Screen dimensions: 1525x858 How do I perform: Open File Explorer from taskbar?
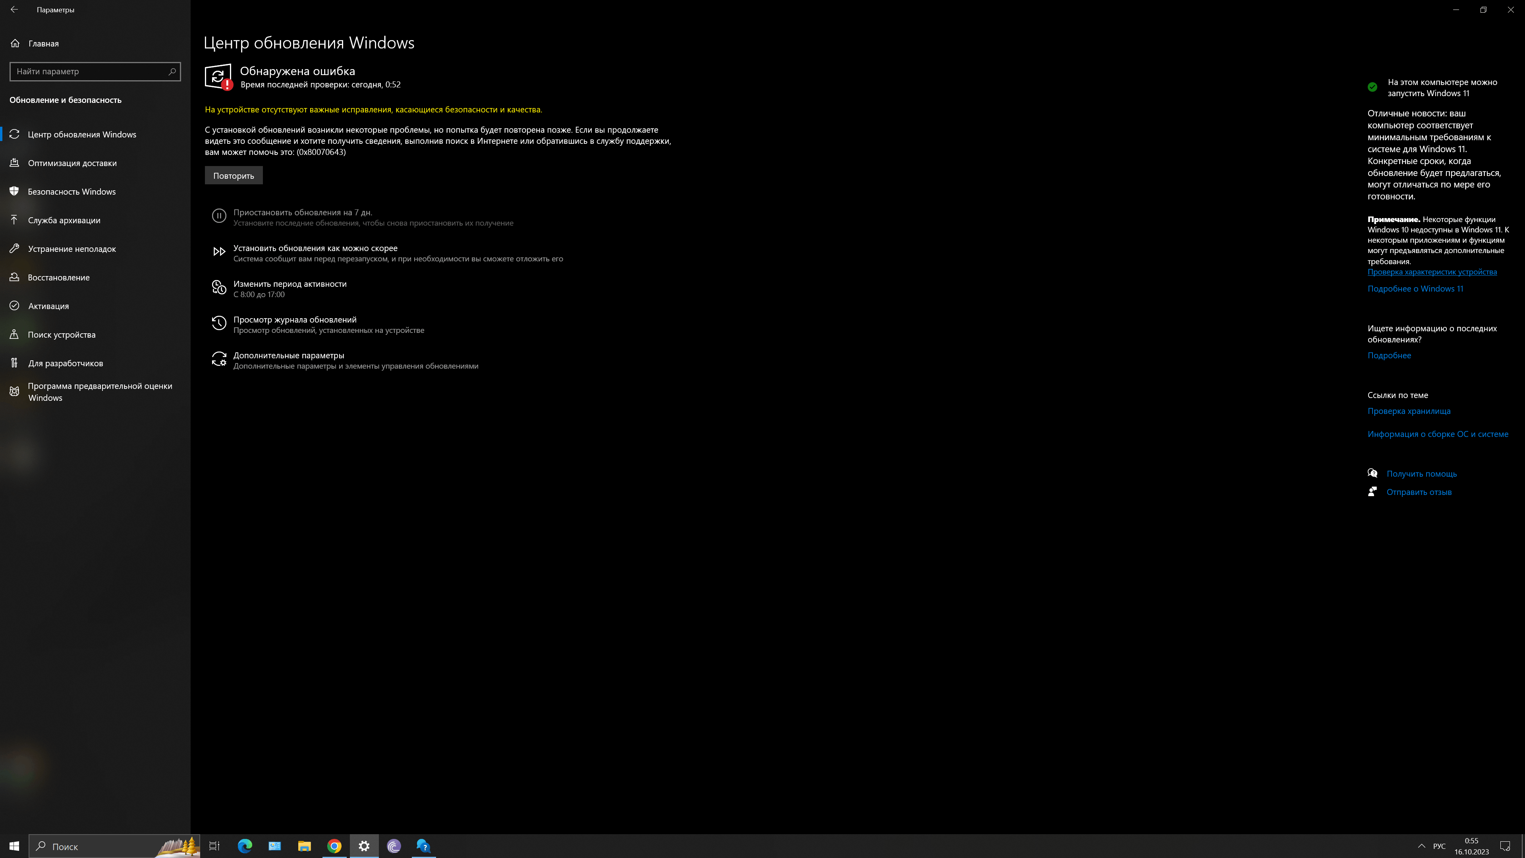tap(304, 846)
